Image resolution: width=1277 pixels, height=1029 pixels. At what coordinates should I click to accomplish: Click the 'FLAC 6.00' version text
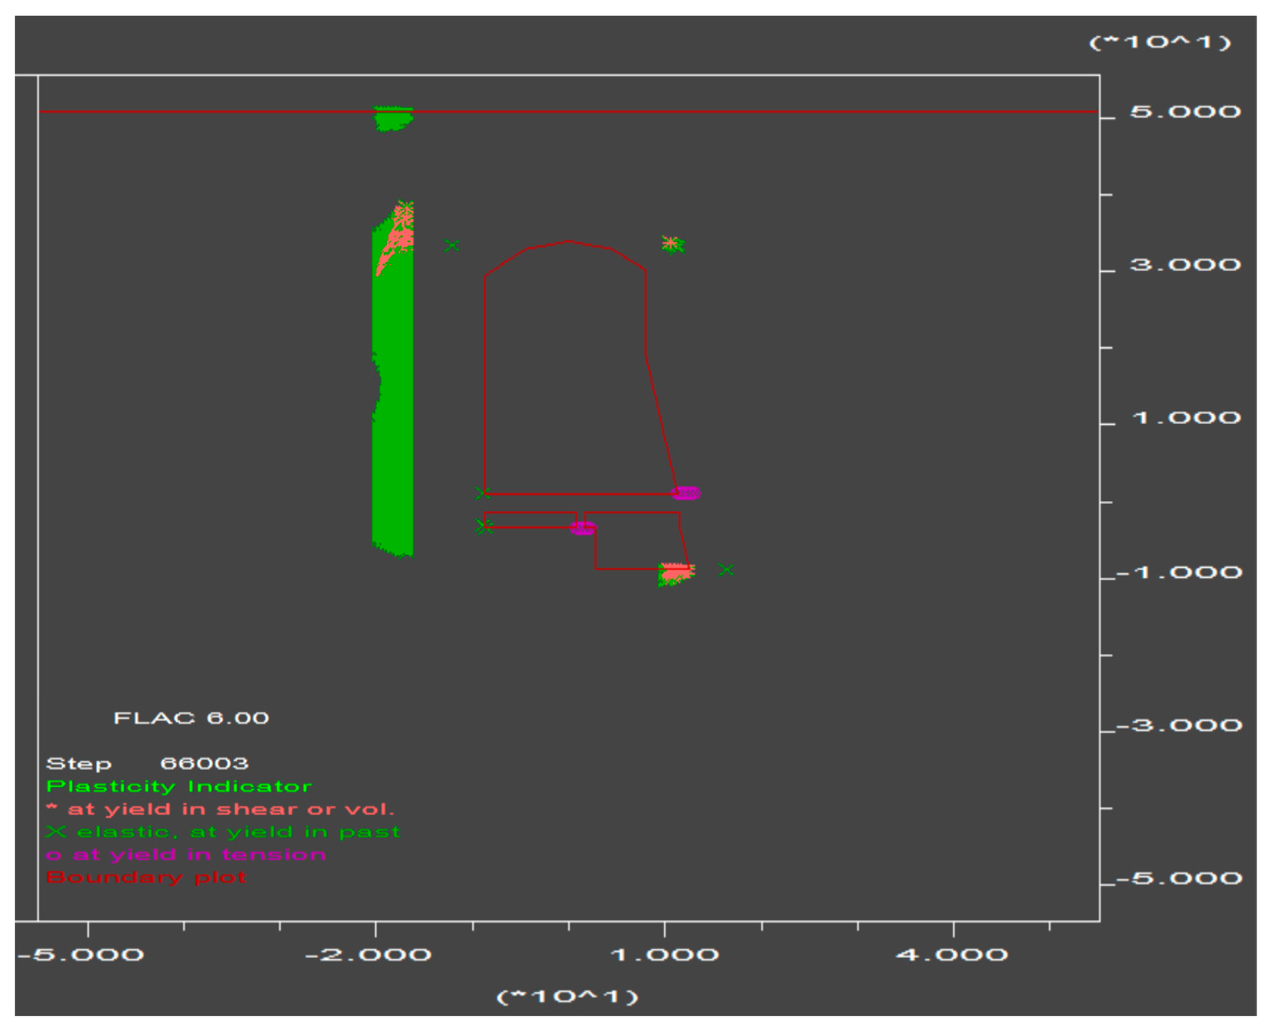pos(191,718)
